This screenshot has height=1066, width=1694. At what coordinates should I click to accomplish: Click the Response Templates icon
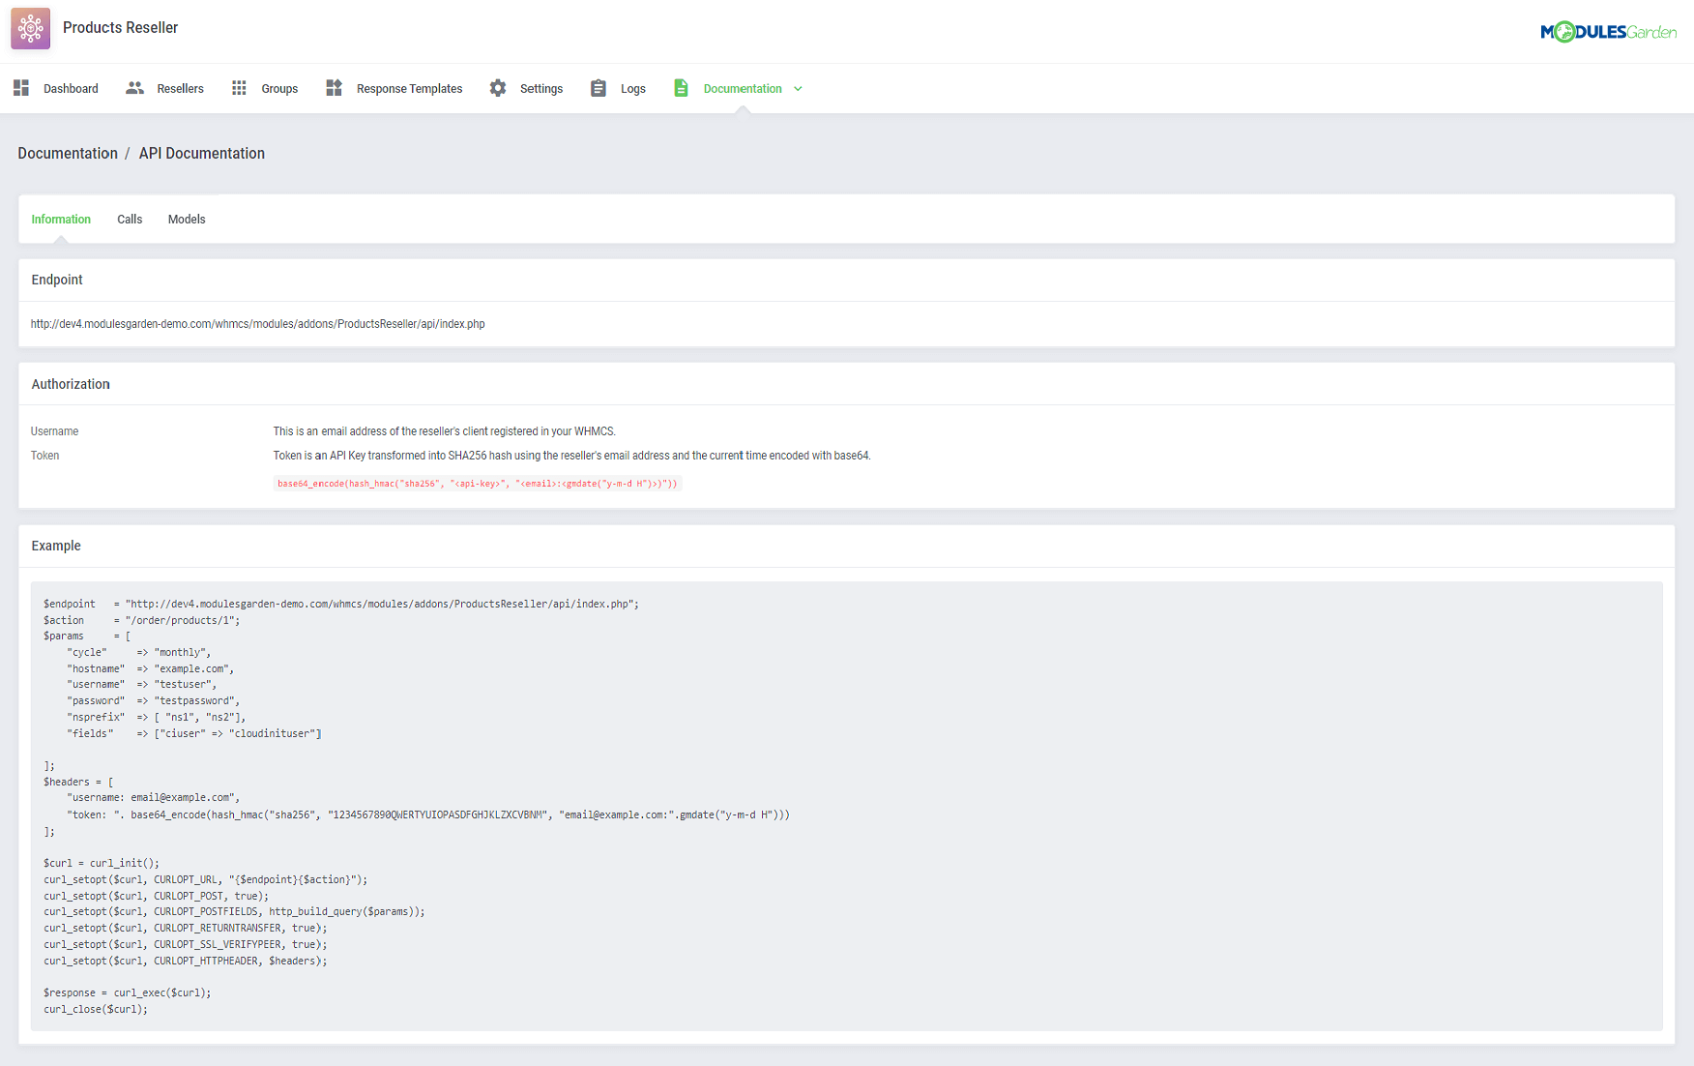334,88
